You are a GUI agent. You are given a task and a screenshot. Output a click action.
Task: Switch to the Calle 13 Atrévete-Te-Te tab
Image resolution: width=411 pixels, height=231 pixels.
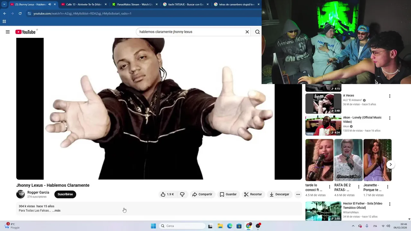(x=83, y=4)
